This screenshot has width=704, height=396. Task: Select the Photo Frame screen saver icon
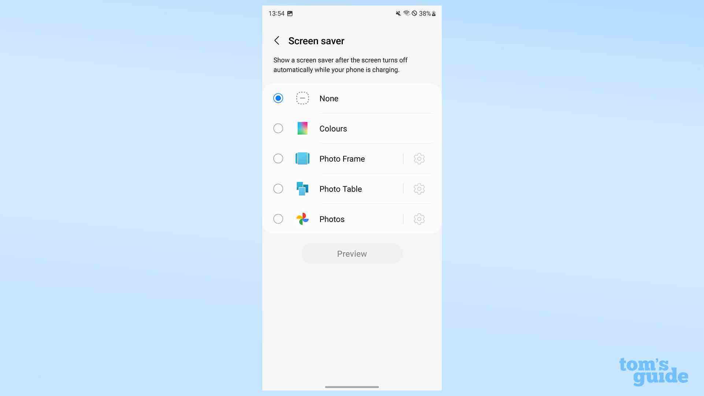[x=302, y=158]
